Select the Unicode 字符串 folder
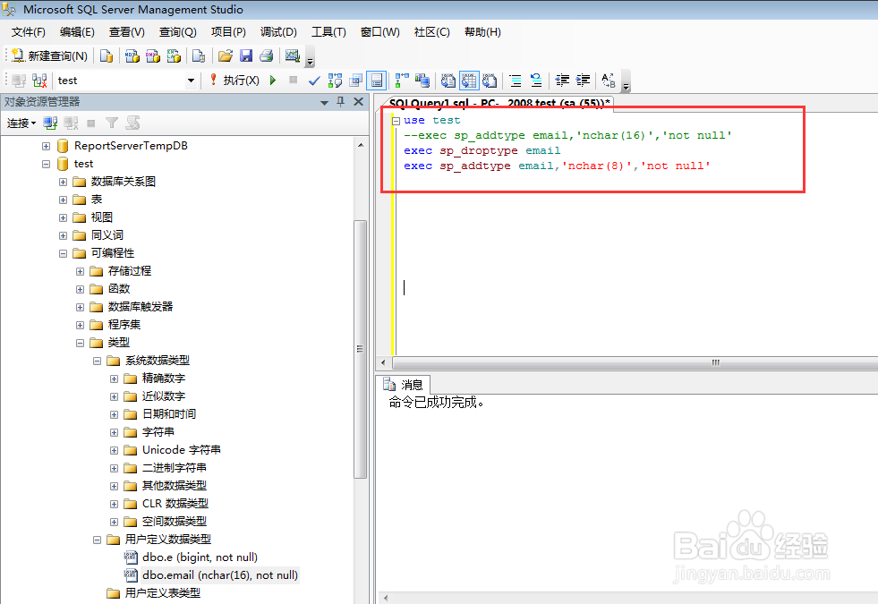Screen dimensions: 878x604 pyautogui.click(x=173, y=449)
